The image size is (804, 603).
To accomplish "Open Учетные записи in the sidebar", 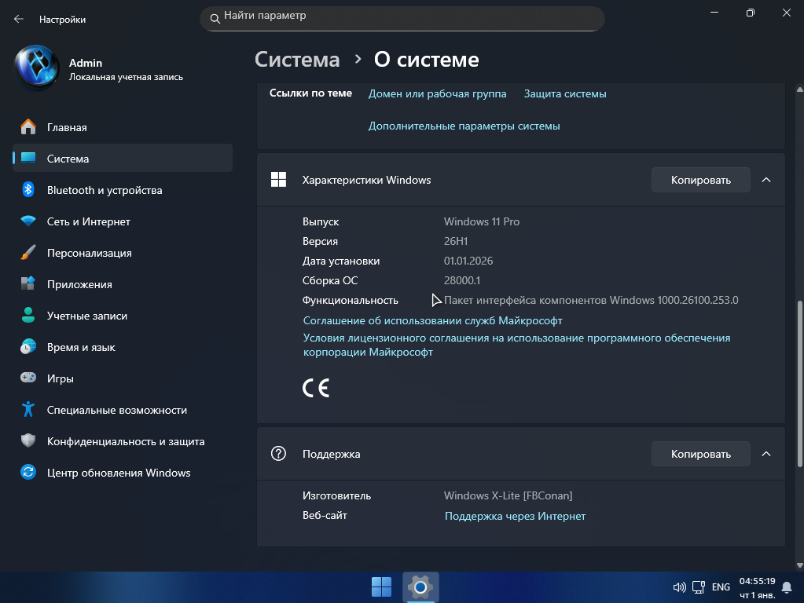I will [x=123, y=316].
